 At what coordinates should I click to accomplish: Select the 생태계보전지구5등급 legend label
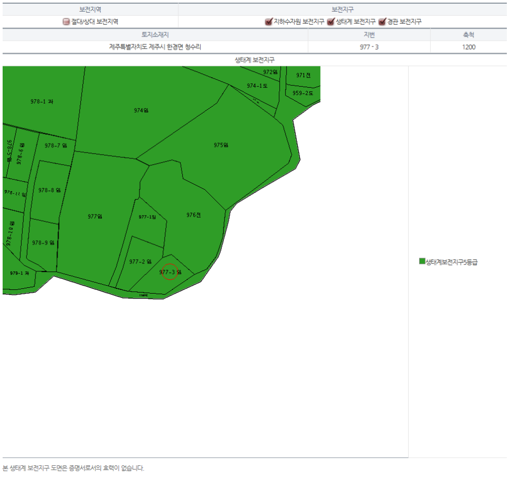point(451,262)
